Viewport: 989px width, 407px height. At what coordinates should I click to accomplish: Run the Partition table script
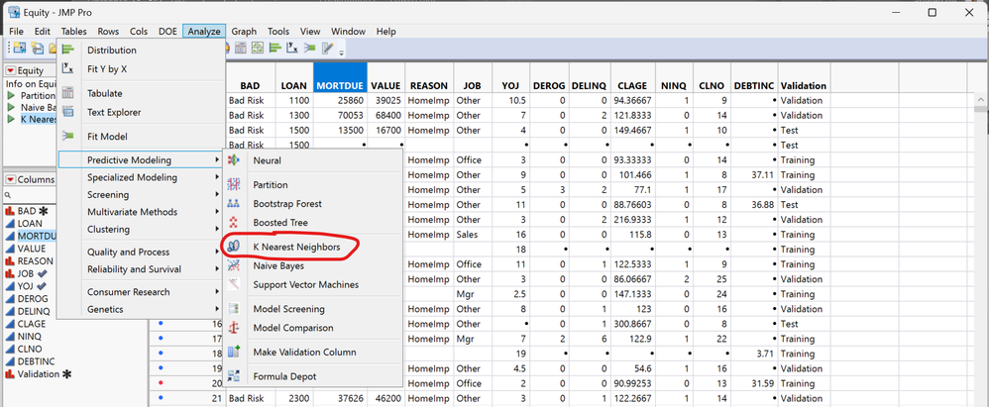click(12, 96)
